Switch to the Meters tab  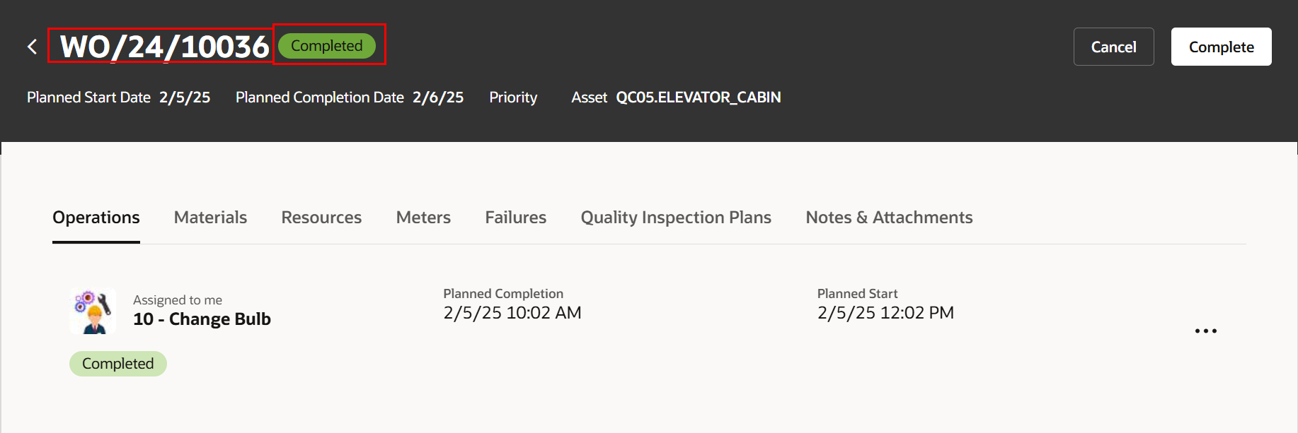(x=423, y=218)
